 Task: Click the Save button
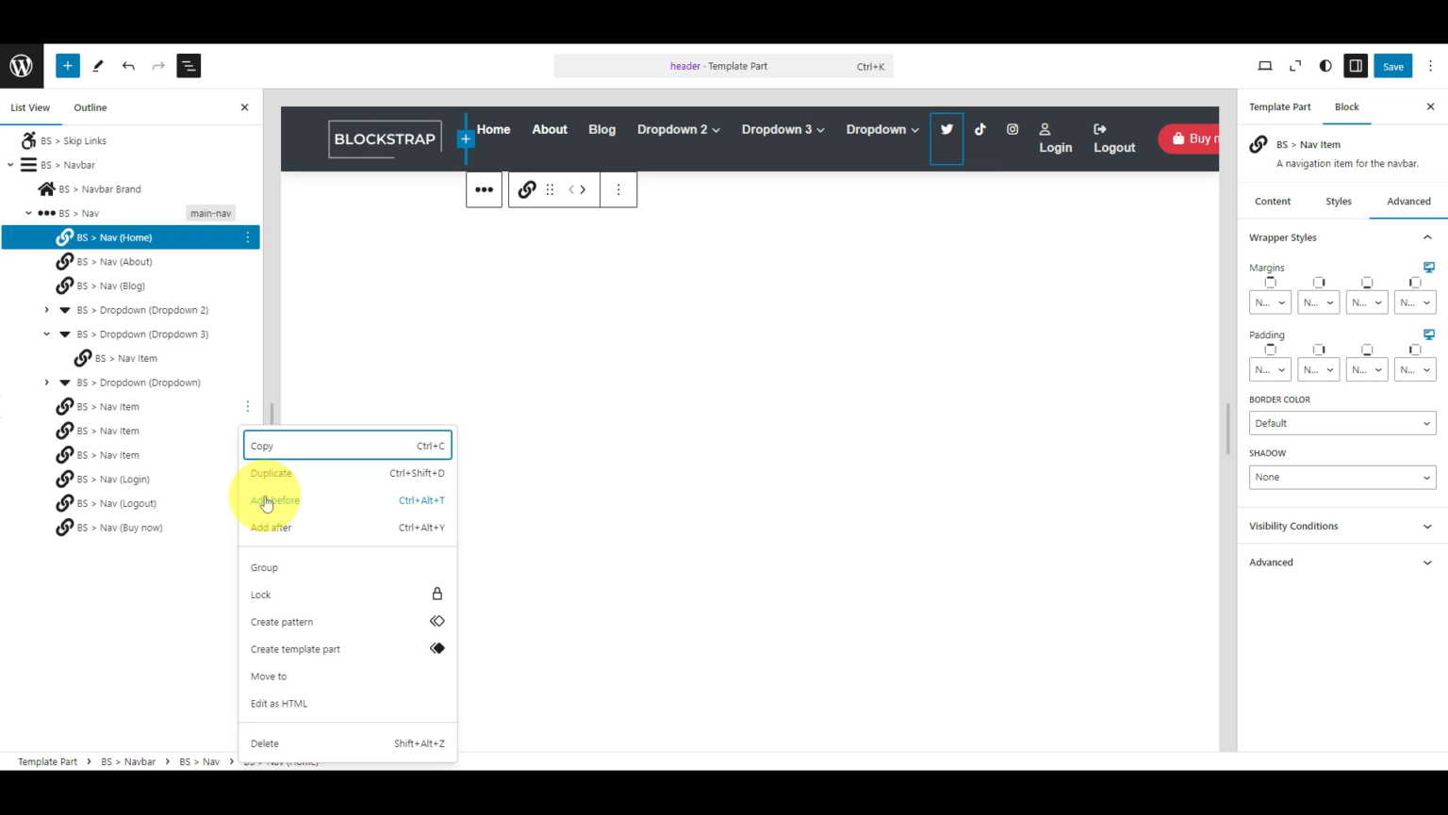click(x=1392, y=66)
